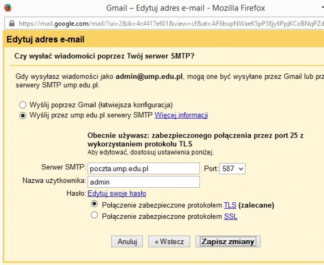324x265 pixels.
Task: Click the Firefox logo in title bar
Action: pyautogui.click(x=8, y=7)
